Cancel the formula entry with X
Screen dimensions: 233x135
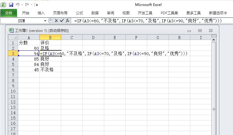(56, 21)
